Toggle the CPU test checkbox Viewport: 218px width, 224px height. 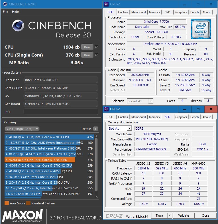97,47
